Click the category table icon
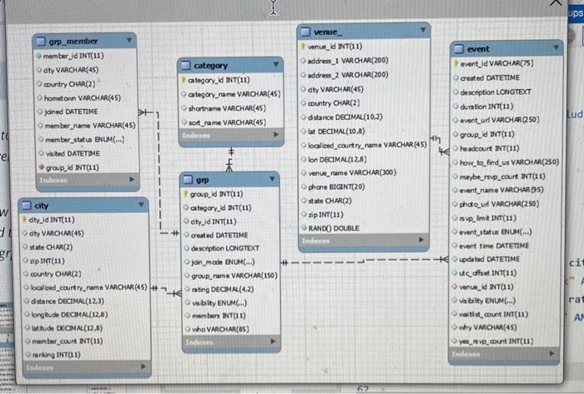Viewport: 584px width, 394px height. [186, 66]
